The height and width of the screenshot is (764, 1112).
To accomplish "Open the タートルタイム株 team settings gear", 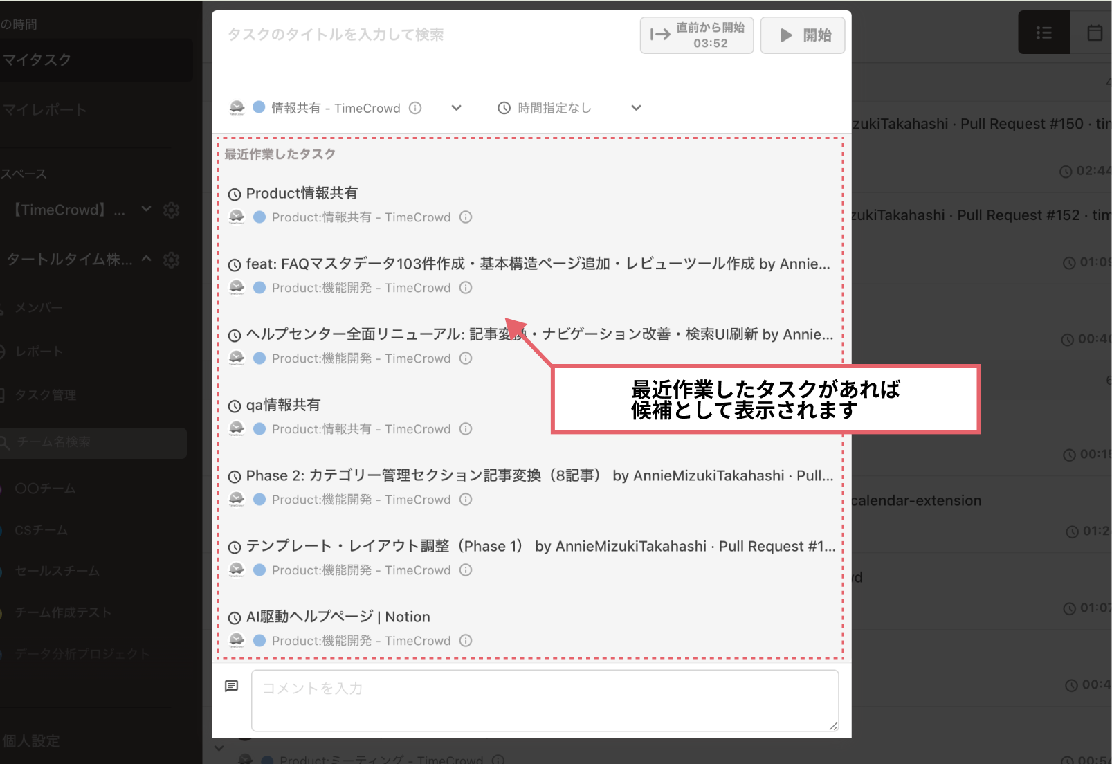I will pyautogui.click(x=171, y=260).
